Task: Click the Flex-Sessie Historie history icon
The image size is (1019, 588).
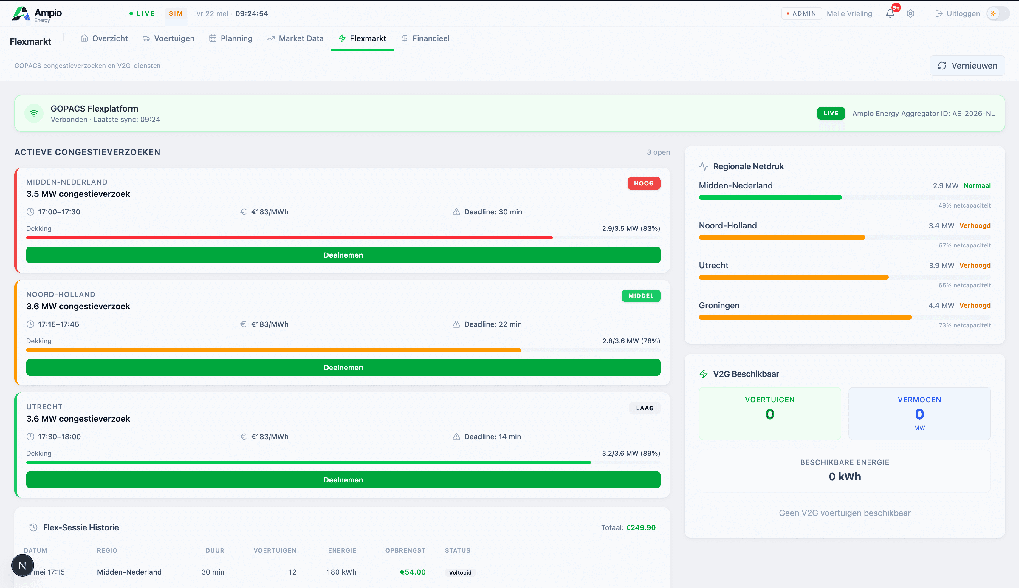Action: tap(33, 527)
